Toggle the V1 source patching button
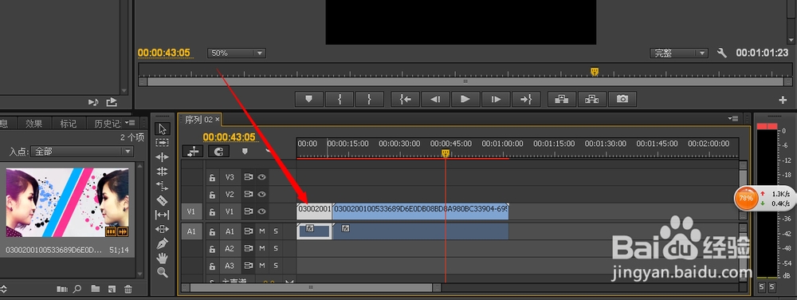The width and height of the screenshot is (797, 300). pos(191,211)
